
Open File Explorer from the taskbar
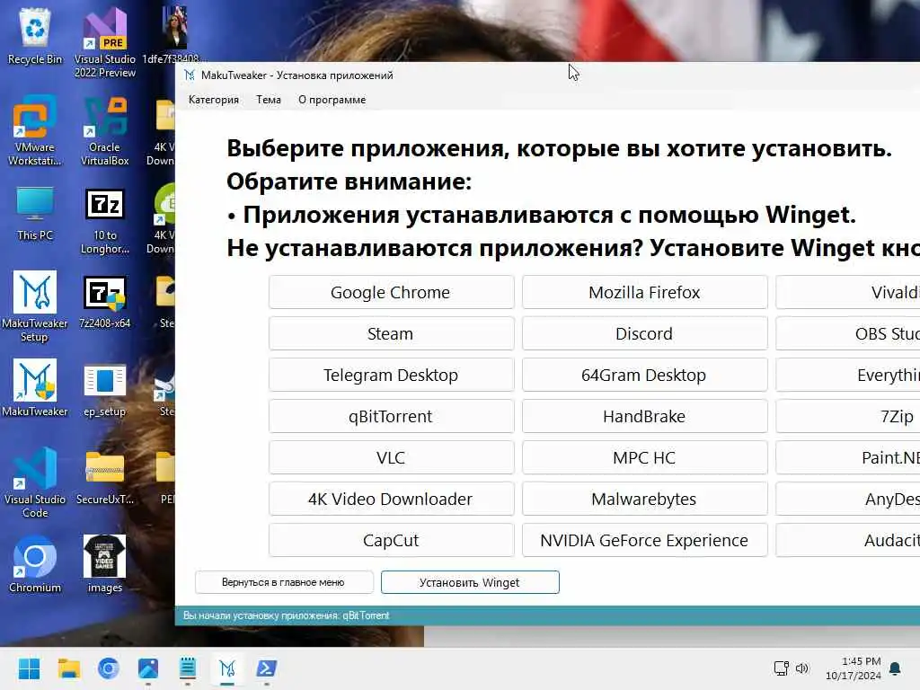[x=68, y=668]
